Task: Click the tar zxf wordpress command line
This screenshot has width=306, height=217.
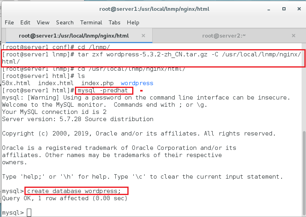Action: [151, 58]
